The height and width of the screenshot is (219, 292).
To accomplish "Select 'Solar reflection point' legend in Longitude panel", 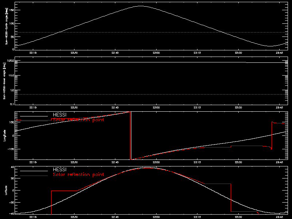I will coord(78,120).
